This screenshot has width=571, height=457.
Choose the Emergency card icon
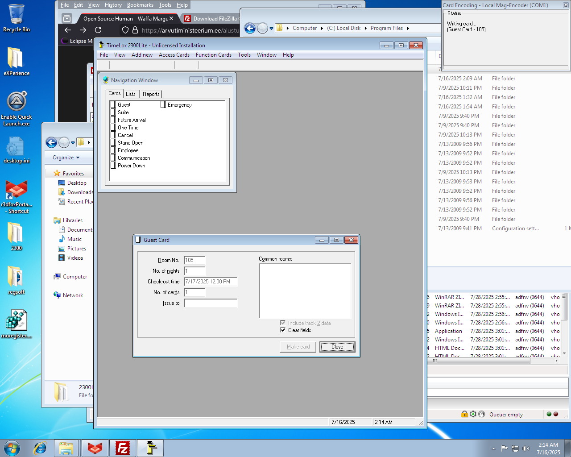coord(163,105)
